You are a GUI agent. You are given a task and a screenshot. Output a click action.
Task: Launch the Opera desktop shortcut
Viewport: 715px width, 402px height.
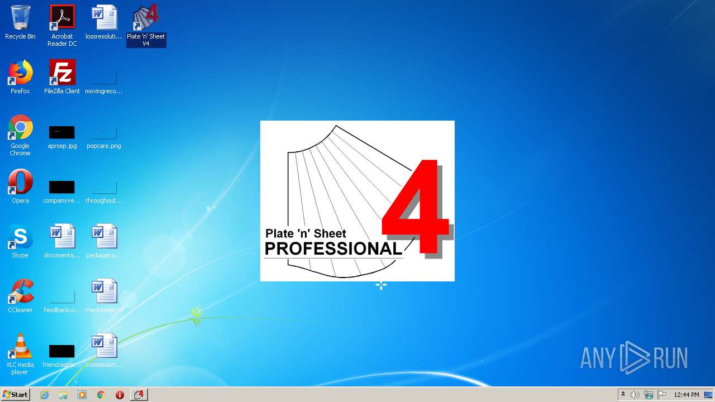coord(20,187)
